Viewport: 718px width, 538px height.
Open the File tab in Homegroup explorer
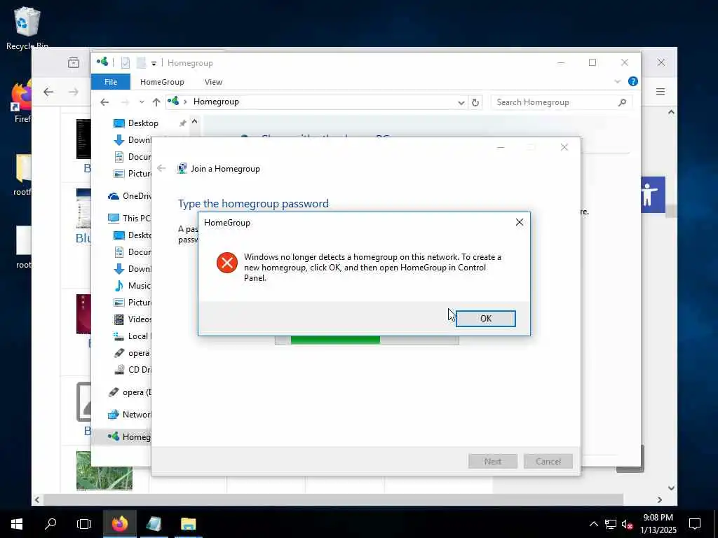[110, 82]
